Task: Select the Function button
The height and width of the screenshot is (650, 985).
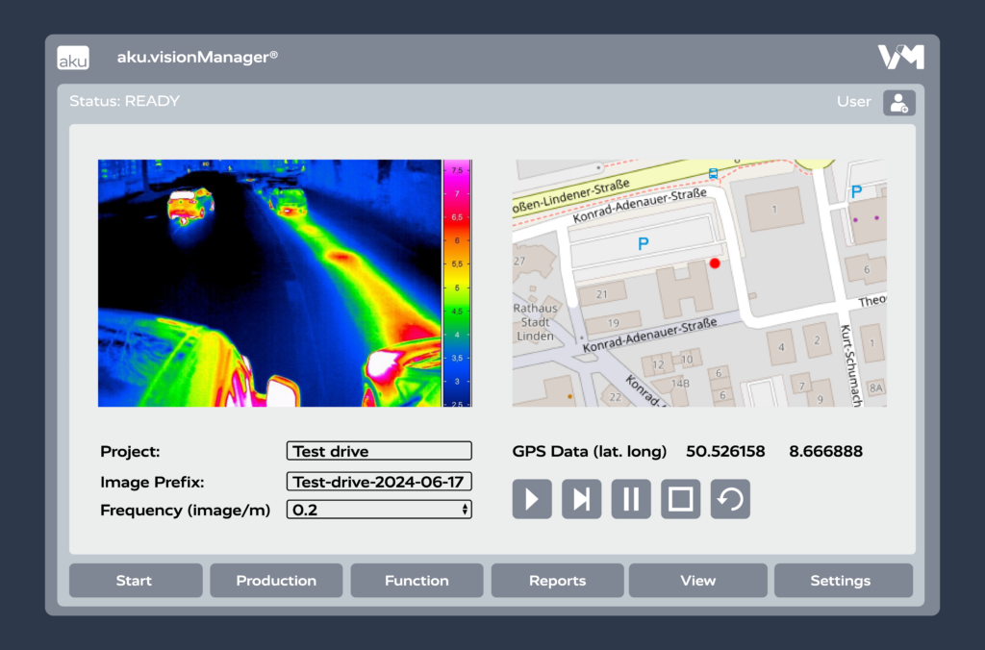Action: coord(417,581)
